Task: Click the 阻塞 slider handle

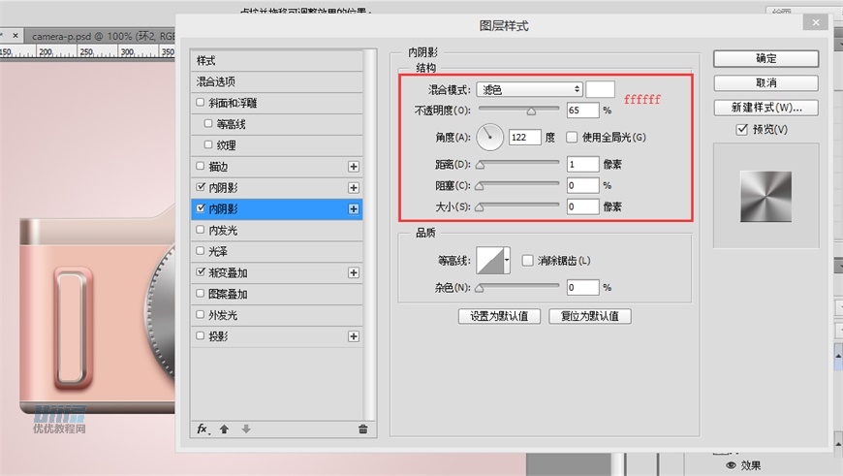Action: (480, 186)
